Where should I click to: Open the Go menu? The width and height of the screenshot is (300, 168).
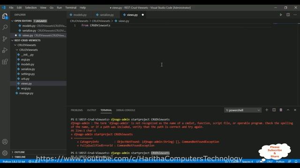point(52,7)
